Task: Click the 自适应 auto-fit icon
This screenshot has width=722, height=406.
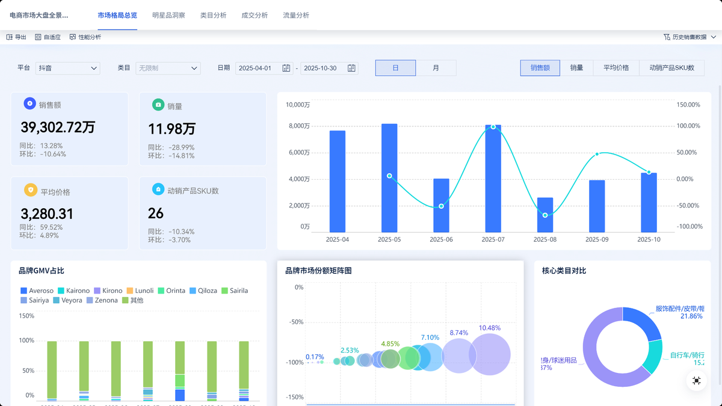Action: (38, 37)
